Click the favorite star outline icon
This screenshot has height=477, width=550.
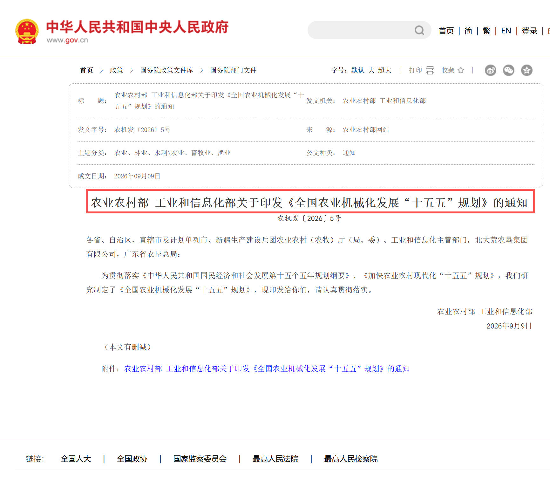(461, 70)
